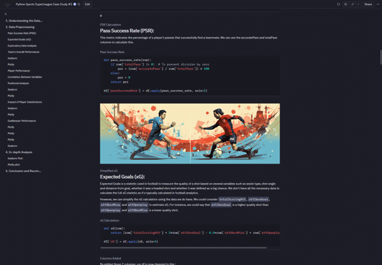The height and width of the screenshot is (265, 382).
Task: Star the notebook as favorite
Action: [79, 4]
